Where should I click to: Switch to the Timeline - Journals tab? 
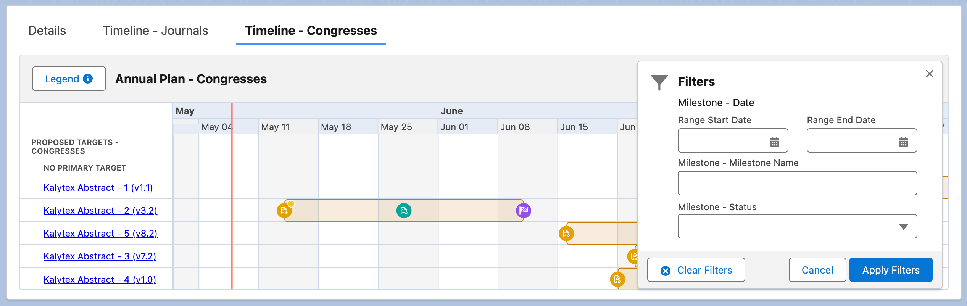155,31
